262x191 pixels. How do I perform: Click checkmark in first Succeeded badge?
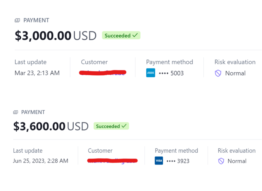click(135, 35)
